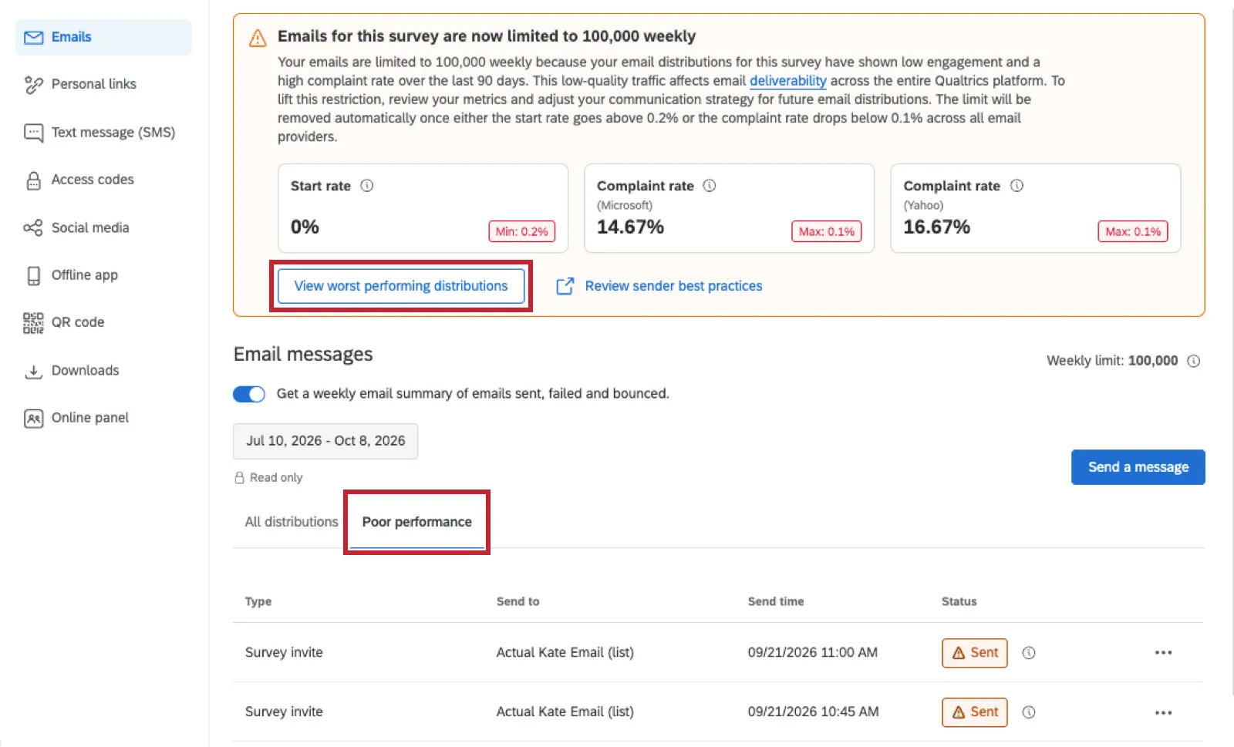This screenshot has width=1234, height=747.
Task: Open Text message (SMS) option
Action: (x=113, y=133)
